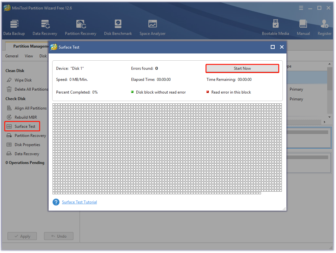The width and height of the screenshot is (336, 253).
Task: Click the horizontal scroll right arrow
Action: coord(325,122)
